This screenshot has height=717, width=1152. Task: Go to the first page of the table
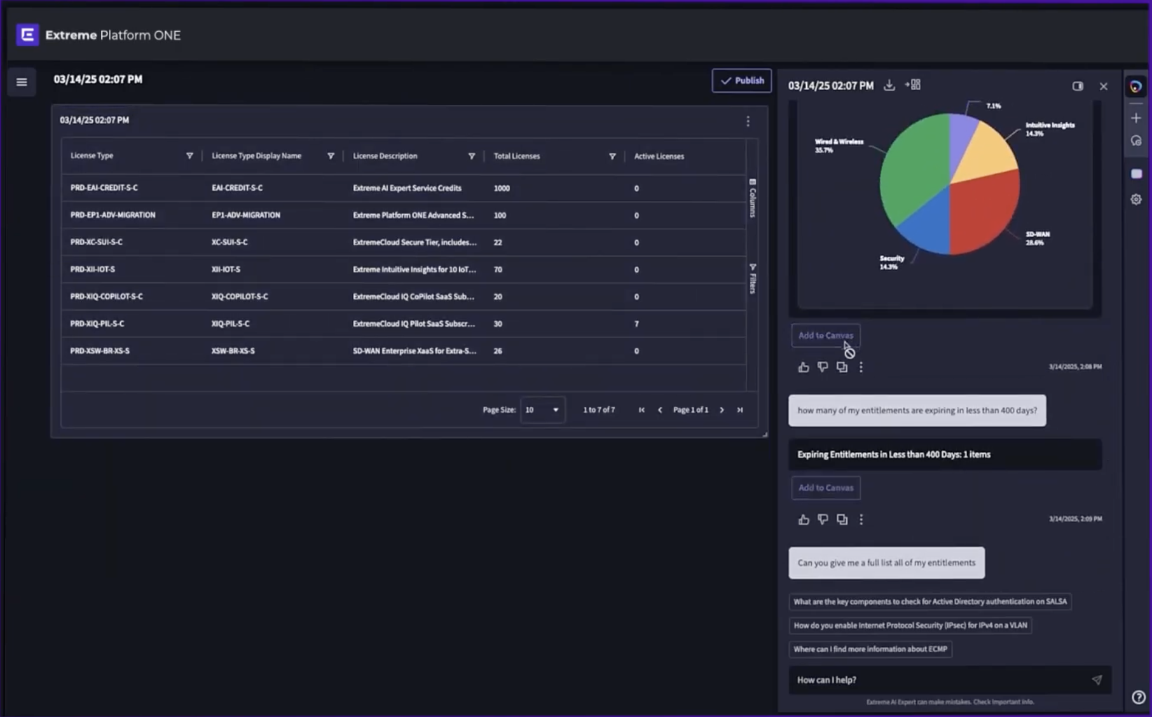[x=641, y=410]
